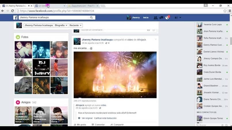The width and height of the screenshot is (232, 130).
Task: Click the Comentar button
Action: pos(98,125)
